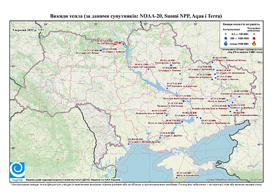272x192 pixels.
Task: Click the blue flame icon in the legend
Action: tap(226, 43)
